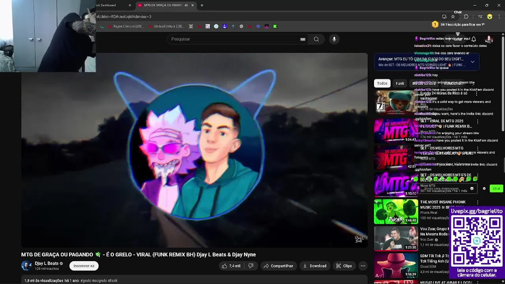The height and width of the screenshot is (284, 505).
Task: Click the #grelo hashtag
Action: click(86, 280)
